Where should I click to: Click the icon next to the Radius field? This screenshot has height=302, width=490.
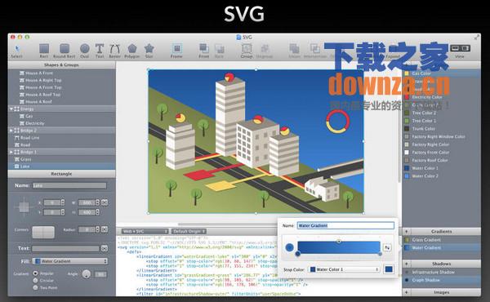point(105,229)
